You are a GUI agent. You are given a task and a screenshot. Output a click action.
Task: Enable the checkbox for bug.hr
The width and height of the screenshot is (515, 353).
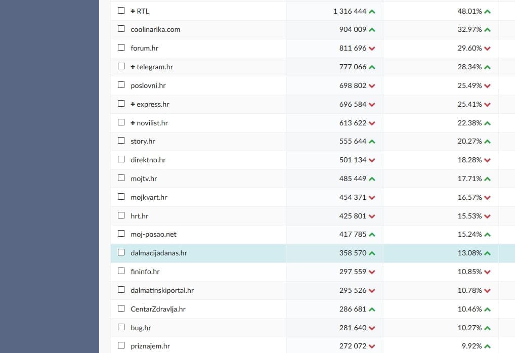(121, 327)
